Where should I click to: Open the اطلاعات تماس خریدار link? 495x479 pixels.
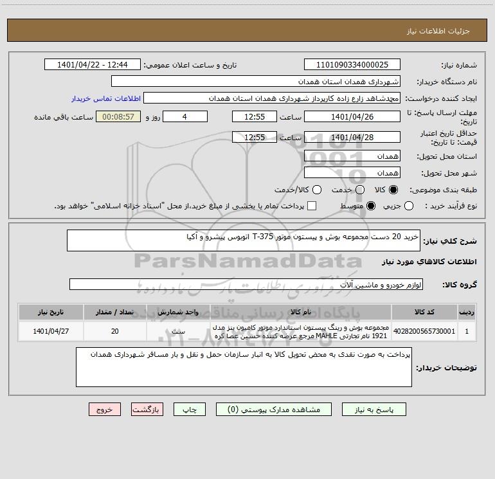pos(106,98)
